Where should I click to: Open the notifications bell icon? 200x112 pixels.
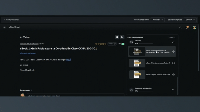tap(187, 28)
